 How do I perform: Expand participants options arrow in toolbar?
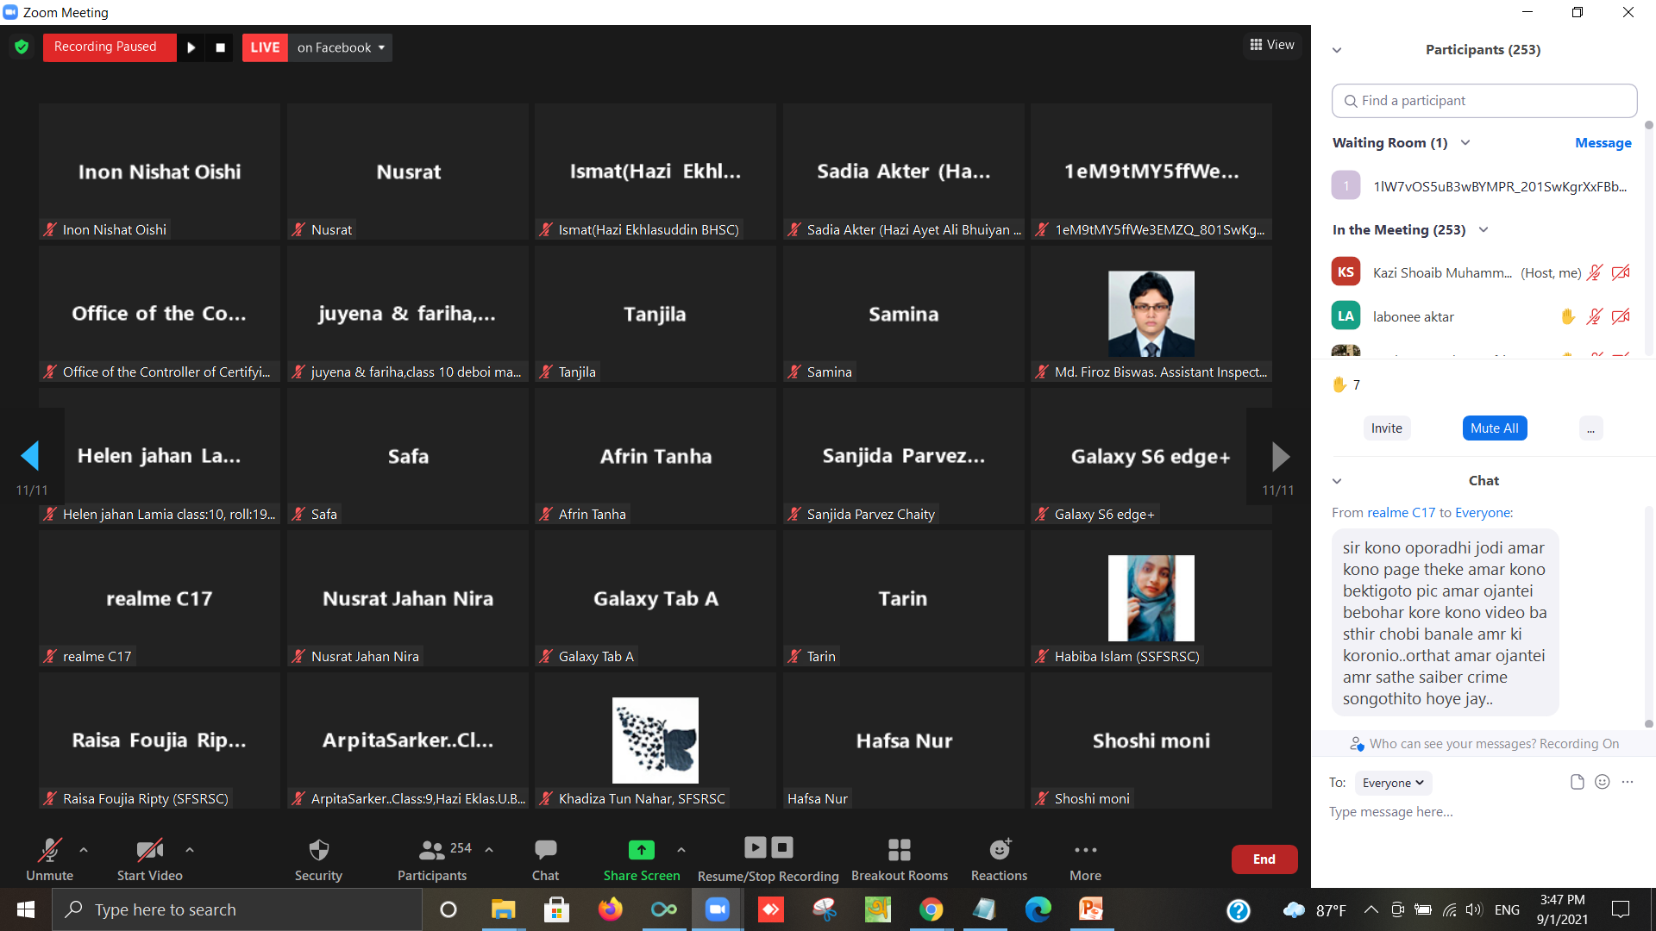(x=489, y=850)
